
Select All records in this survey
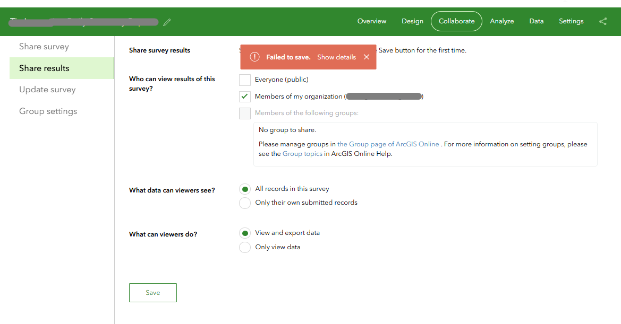coord(245,189)
